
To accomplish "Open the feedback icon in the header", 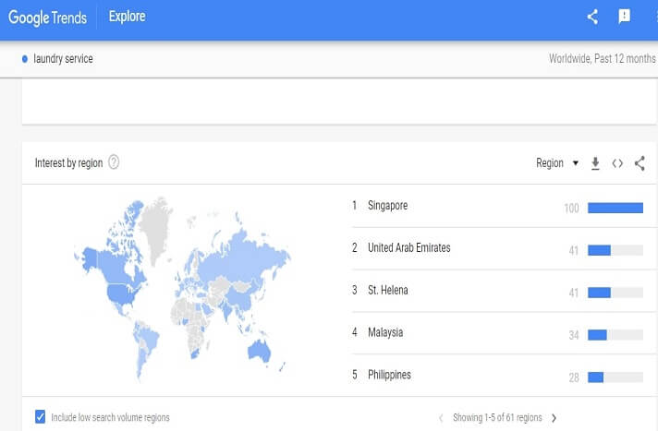I will (x=624, y=17).
